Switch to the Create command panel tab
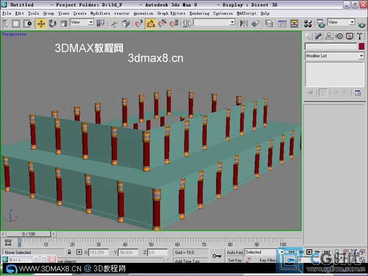This screenshot has height=276, width=368. [x=309, y=36]
